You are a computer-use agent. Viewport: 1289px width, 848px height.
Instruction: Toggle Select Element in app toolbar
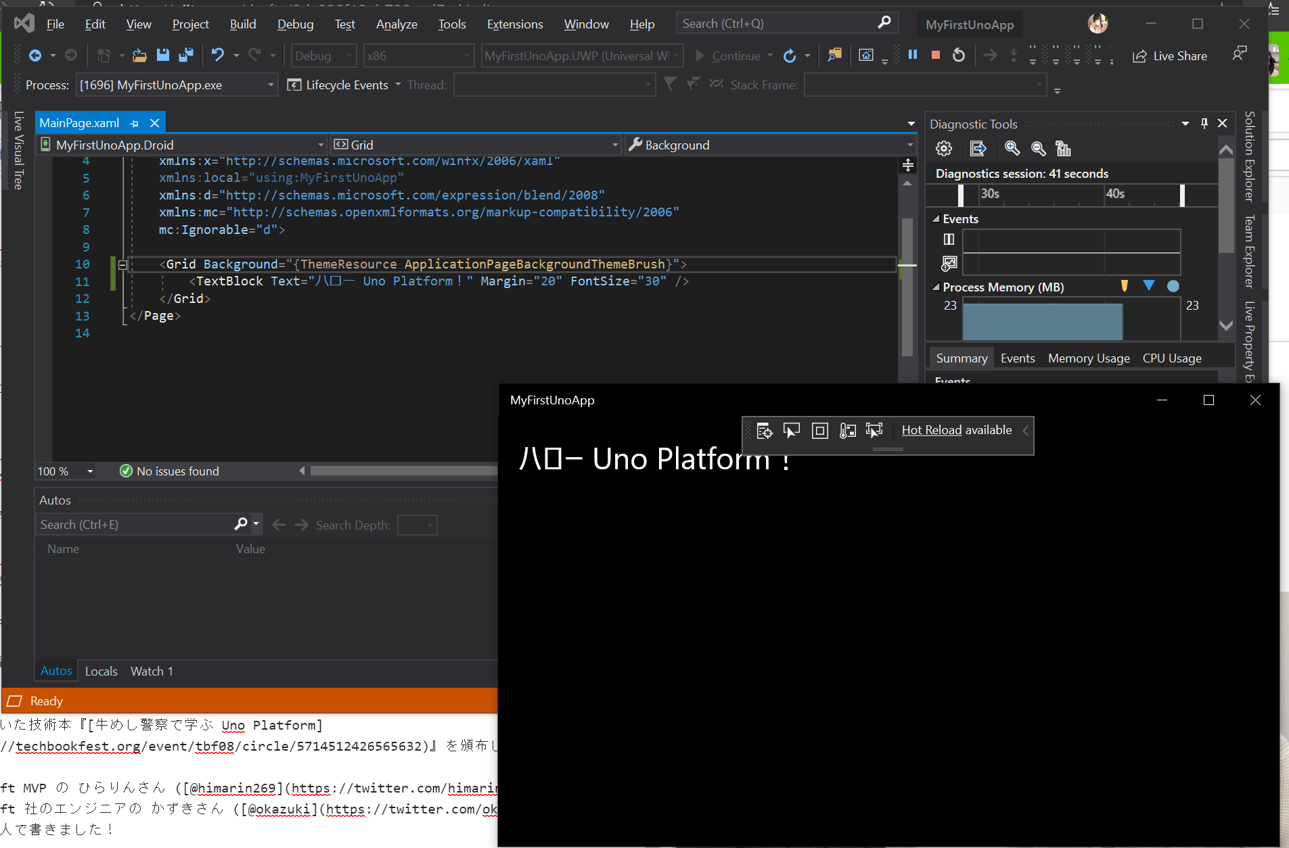792,431
